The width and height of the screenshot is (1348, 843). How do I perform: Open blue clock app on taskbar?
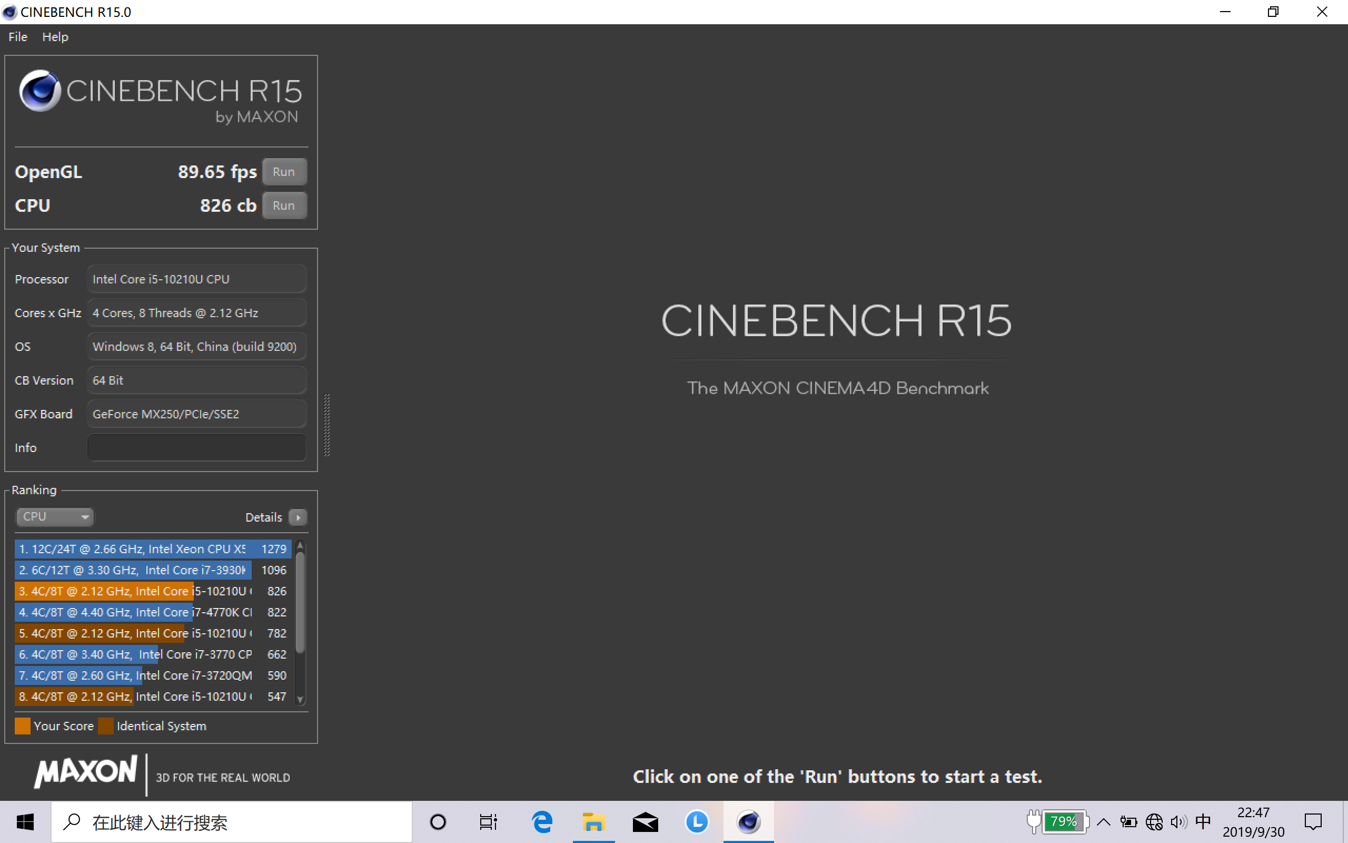point(697,822)
